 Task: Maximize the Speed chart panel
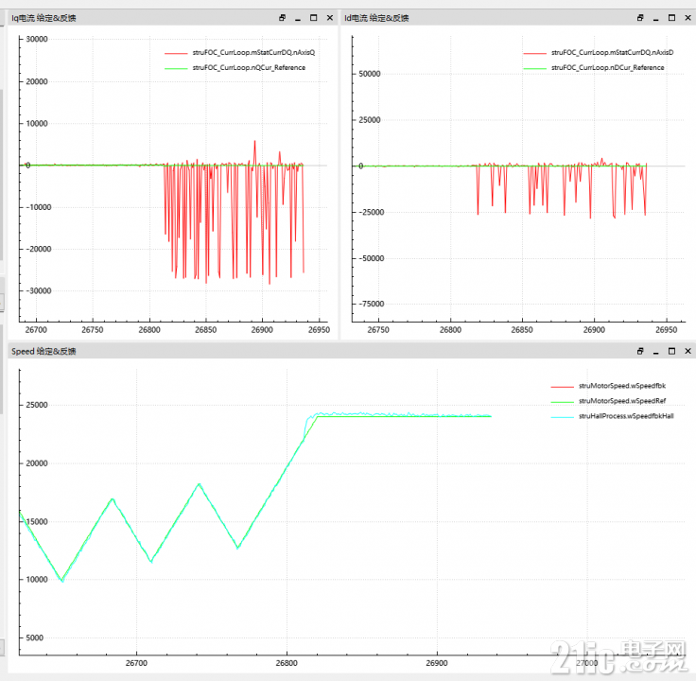coord(671,351)
